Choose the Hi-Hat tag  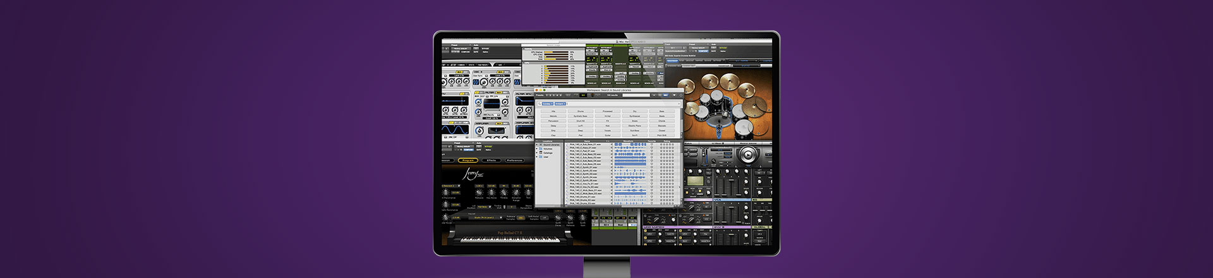click(x=608, y=116)
